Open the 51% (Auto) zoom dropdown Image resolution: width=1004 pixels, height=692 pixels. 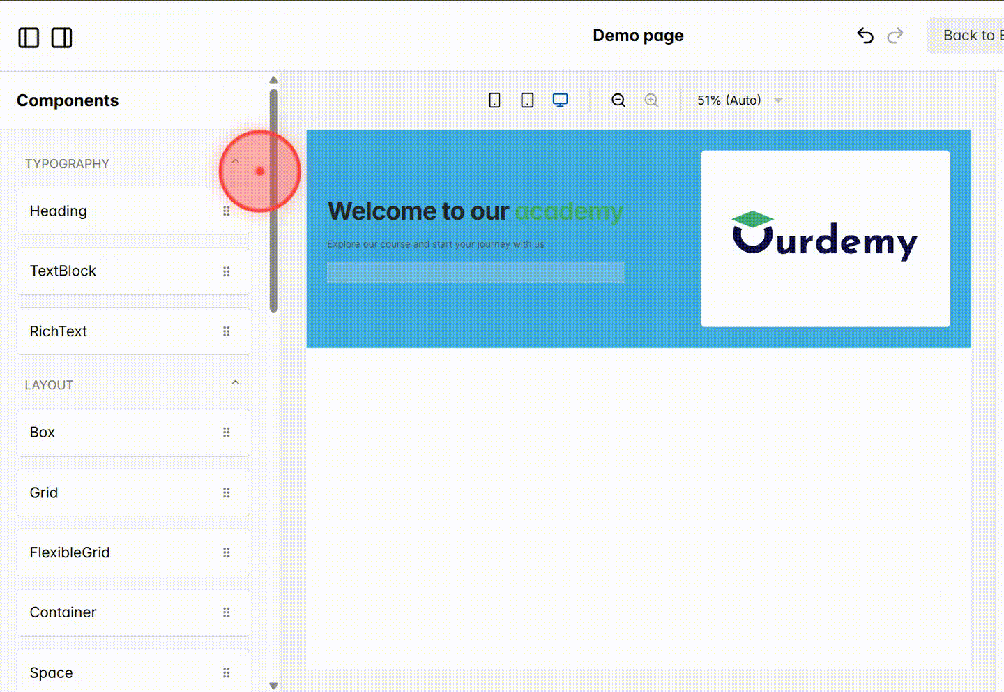point(738,100)
